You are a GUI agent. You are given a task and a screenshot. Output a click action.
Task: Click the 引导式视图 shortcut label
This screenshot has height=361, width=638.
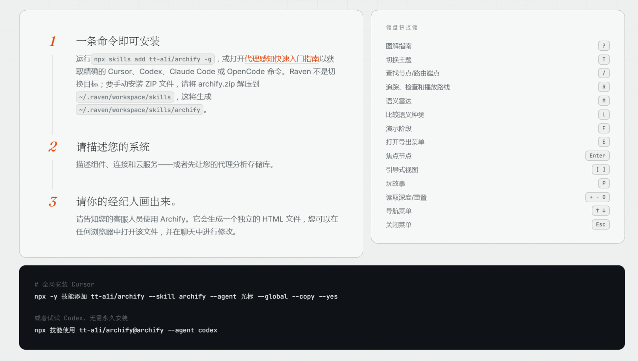click(x=402, y=170)
